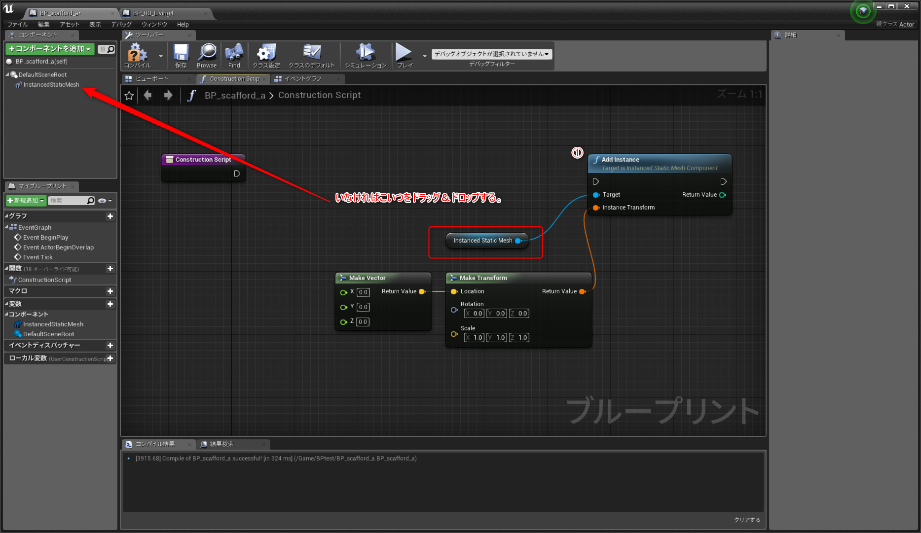
Task: Collapse the コンポーネント variables subsection
Action: (x=6, y=315)
